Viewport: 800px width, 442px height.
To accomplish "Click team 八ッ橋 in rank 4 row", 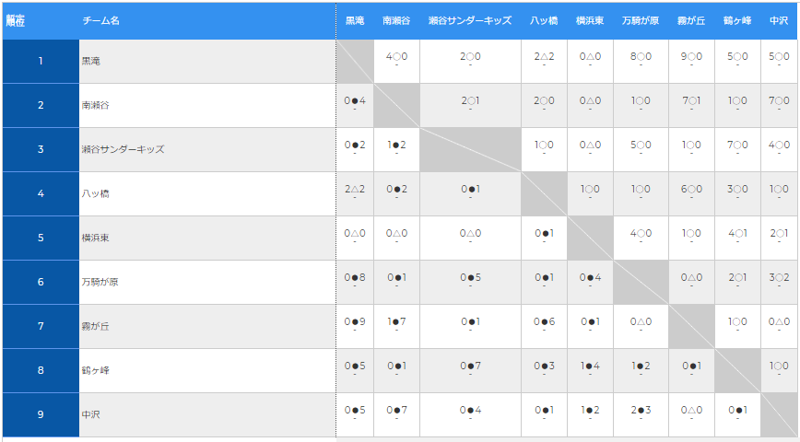I will [x=96, y=193].
